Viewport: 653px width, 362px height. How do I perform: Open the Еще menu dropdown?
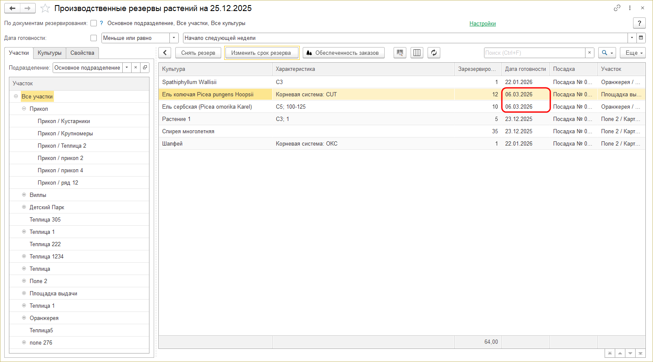tap(633, 53)
